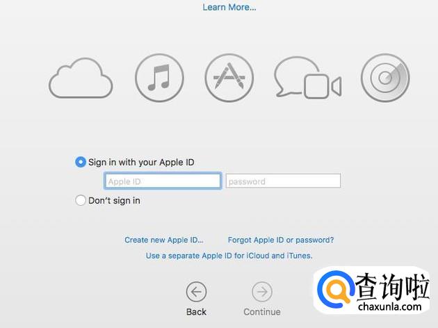Click the Continue text label
The image size is (438, 328).
261,312
